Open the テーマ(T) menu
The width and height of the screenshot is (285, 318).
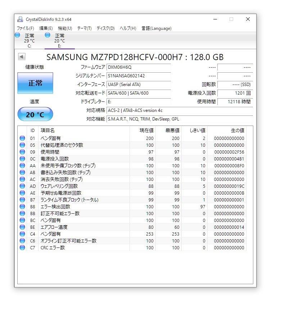pyautogui.click(x=84, y=28)
